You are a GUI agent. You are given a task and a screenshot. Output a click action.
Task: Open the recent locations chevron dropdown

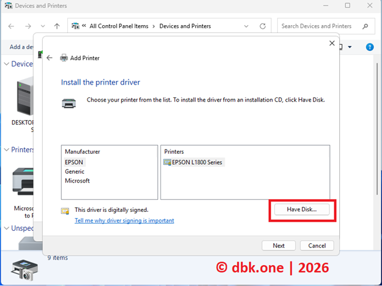coord(43,26)
